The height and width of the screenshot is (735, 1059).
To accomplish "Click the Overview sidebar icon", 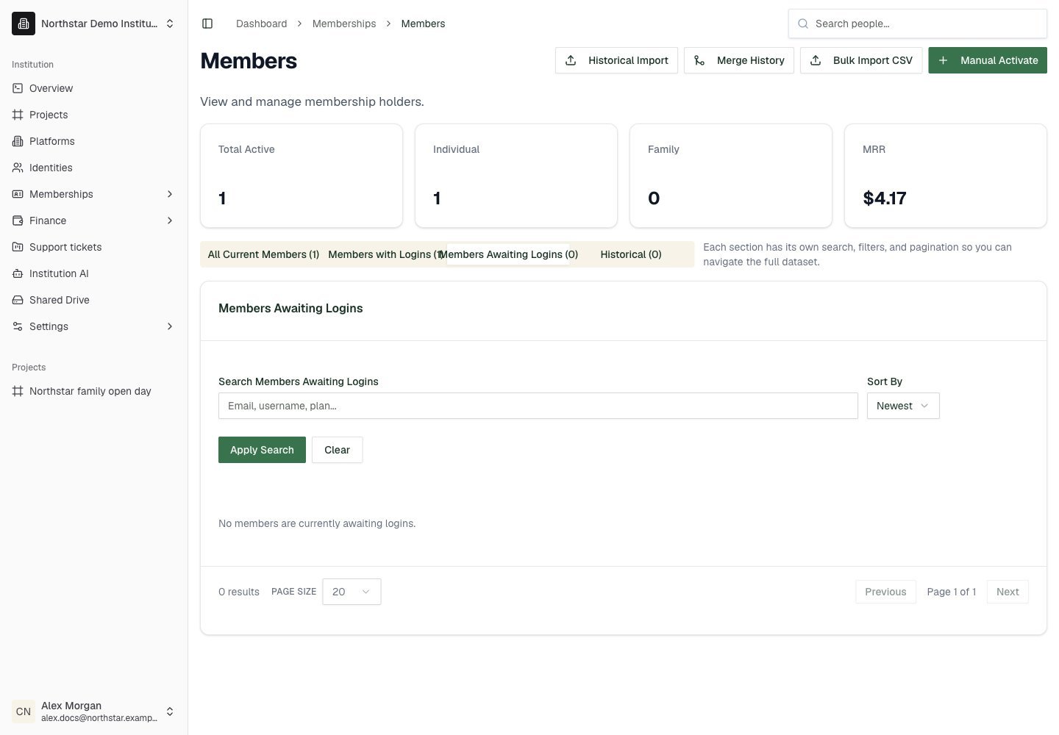I will tap(18, 88).
